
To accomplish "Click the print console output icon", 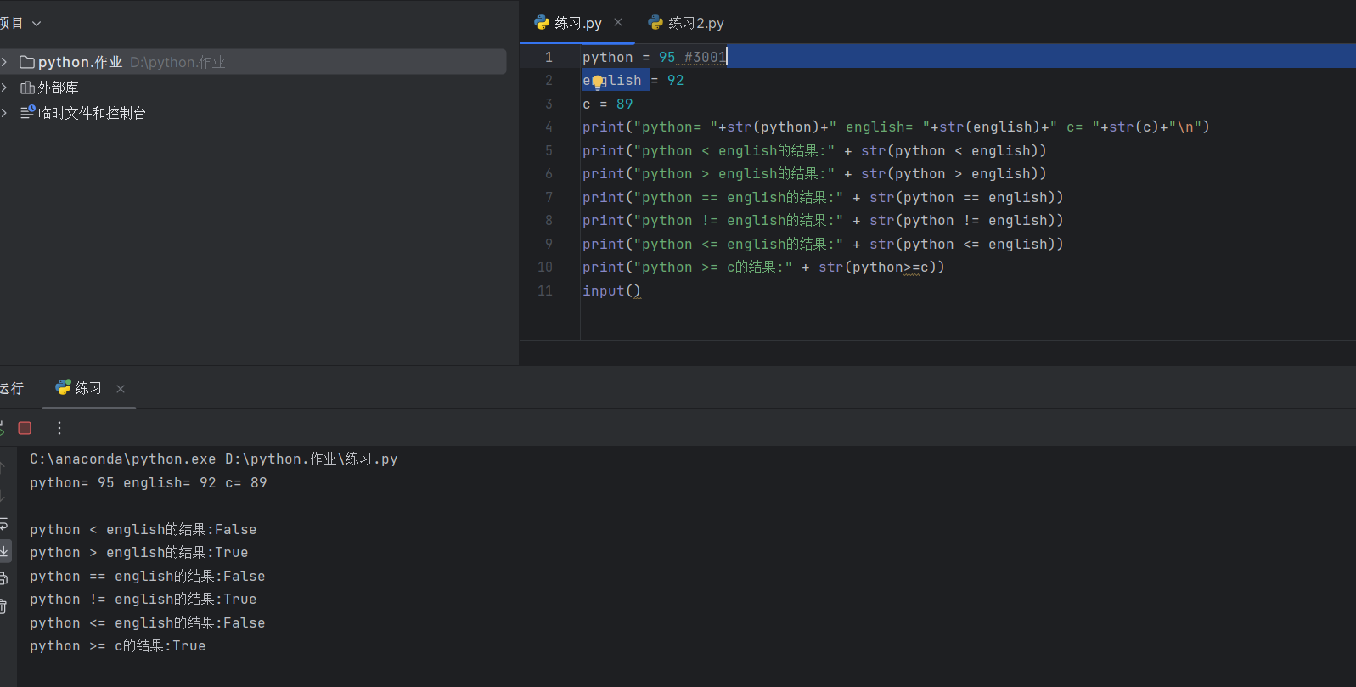I will coord(3,578).
